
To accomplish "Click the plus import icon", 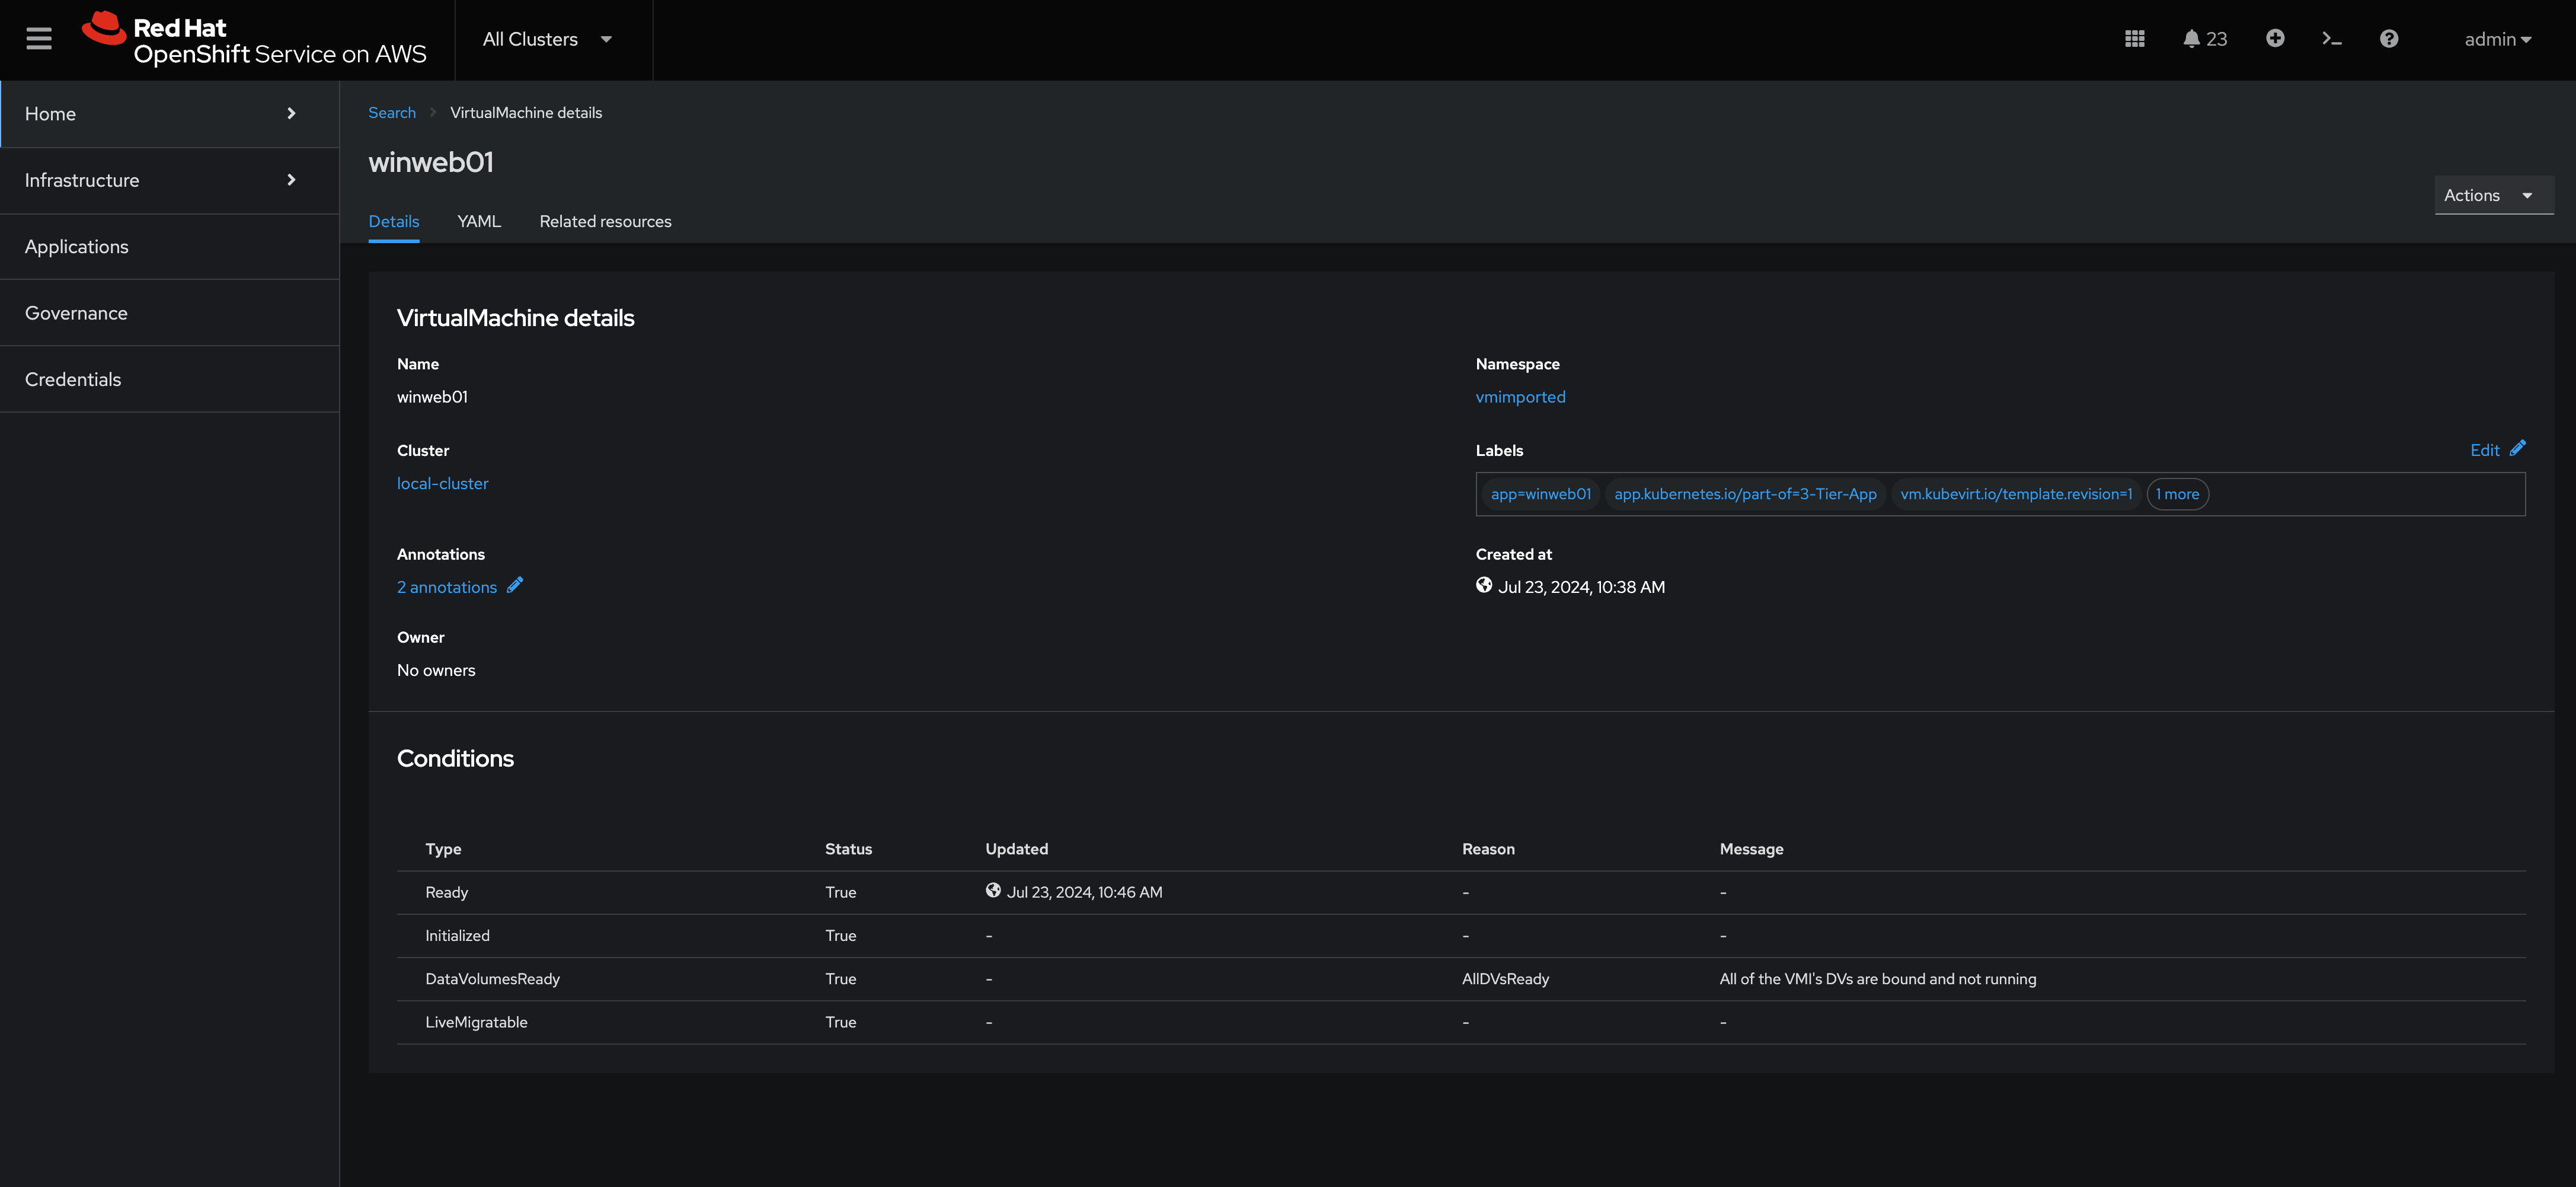I will click(2274, 38).
